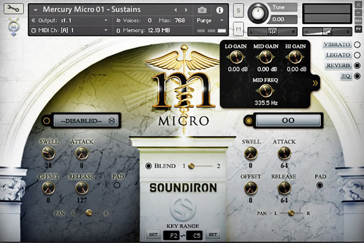The image size is (364, 243).
Task: Turn the HI GAIN knob
Action: coord(295,57)
